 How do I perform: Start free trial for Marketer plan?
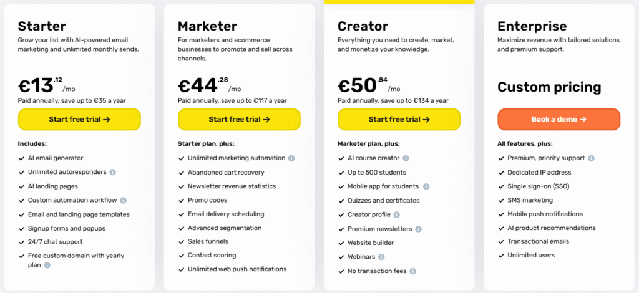[239, 119]
